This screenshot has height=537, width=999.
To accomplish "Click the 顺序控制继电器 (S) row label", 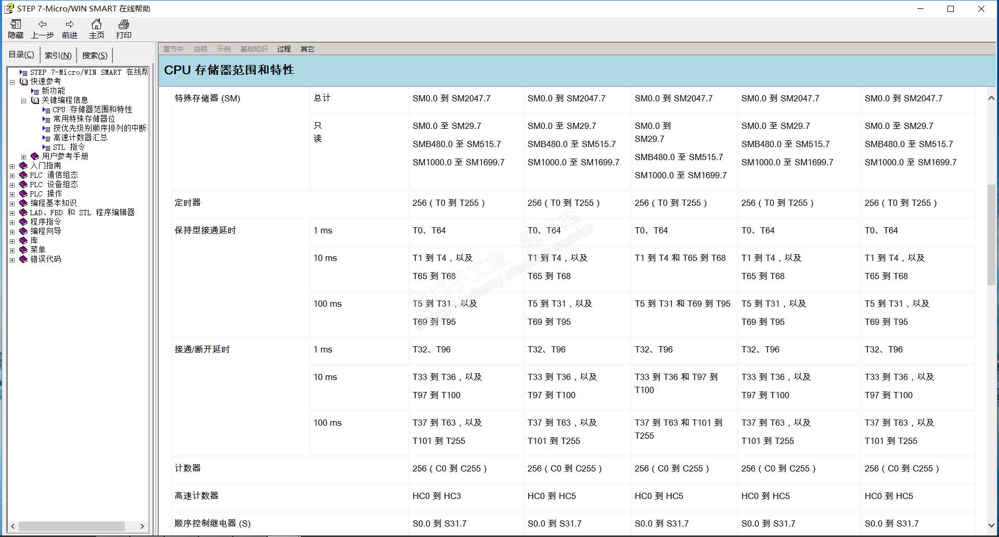I will (x=212, y=523).
